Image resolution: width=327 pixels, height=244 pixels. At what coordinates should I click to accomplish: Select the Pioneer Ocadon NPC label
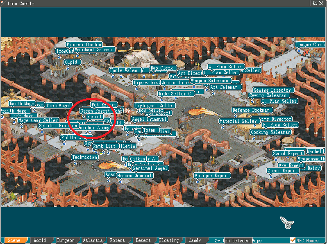click(x=84, y=44)
